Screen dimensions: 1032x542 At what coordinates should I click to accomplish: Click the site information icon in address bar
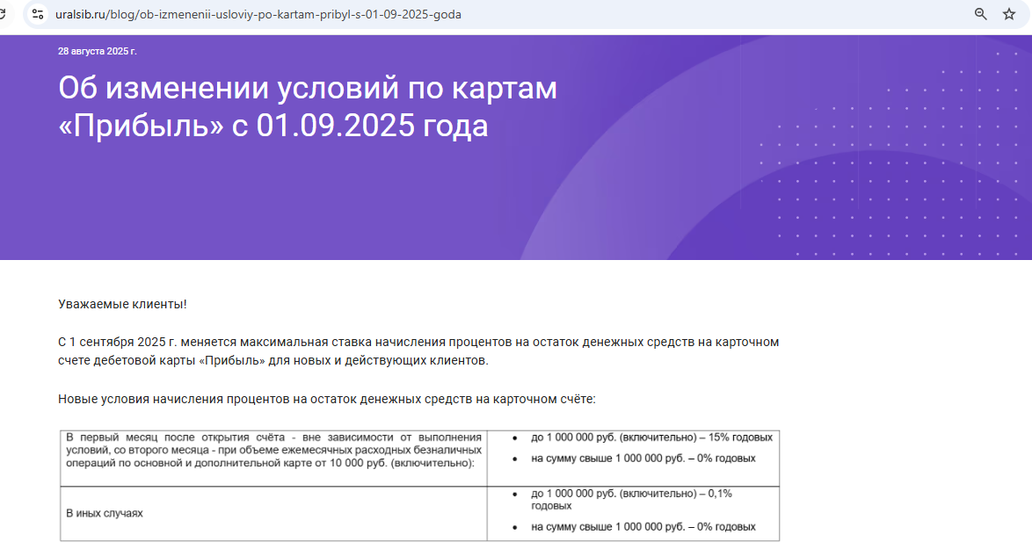tap(38, 14)
